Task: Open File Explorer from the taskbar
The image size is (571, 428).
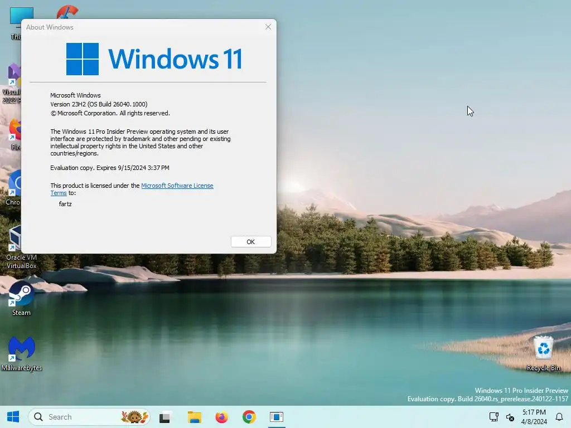Action: point(194,417)
